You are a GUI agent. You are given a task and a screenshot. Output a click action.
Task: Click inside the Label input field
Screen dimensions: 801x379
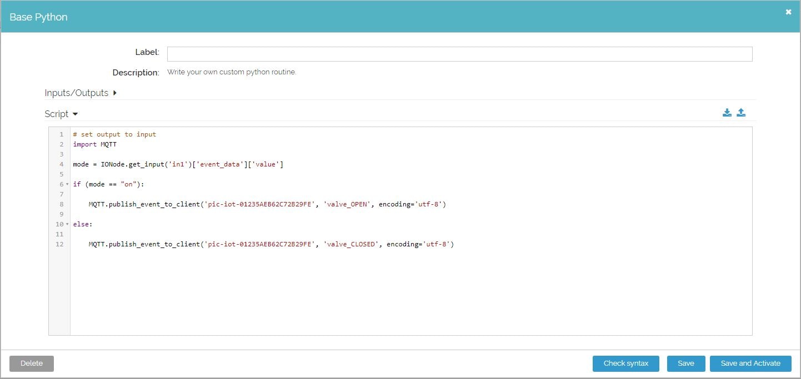click(459, 53)
